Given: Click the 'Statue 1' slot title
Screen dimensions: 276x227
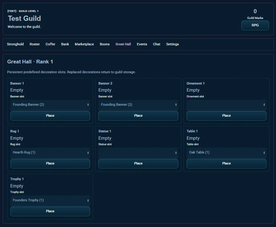Looking at the screenshot, I should click(105, 131).
